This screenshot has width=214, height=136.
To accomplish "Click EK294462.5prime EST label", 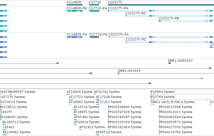I will click(17, 132).
